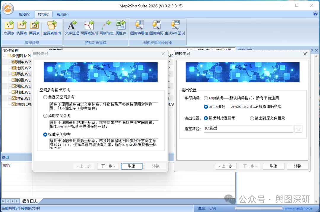
Task: Enable the ANSI编码 encoding option
Action: (x=206, y=99)
